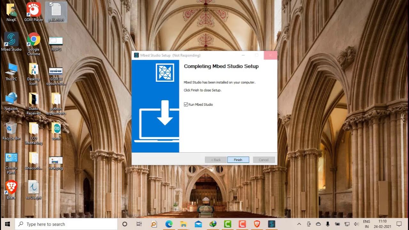Open the notification center icon
The width and height of the screenshot is (409, 230).
399,224
